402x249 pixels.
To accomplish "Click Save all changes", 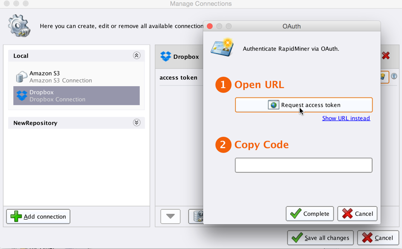I will pyautogui.click(x=321, y=238).
